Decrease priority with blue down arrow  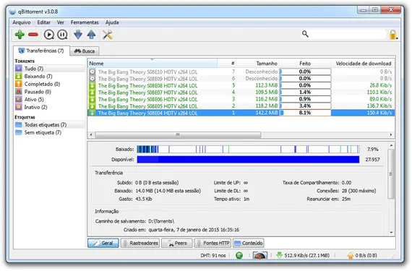(78, 35)
